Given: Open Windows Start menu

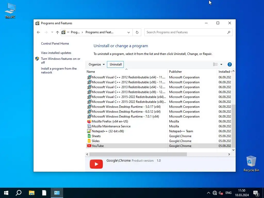Looking at the screenshot, I should click(6, 193).
